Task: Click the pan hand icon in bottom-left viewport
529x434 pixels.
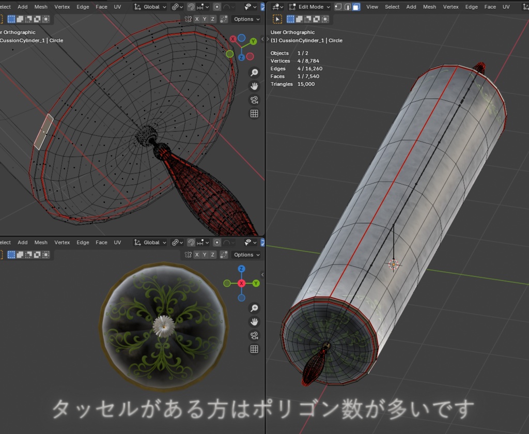Action: [254, 321]
